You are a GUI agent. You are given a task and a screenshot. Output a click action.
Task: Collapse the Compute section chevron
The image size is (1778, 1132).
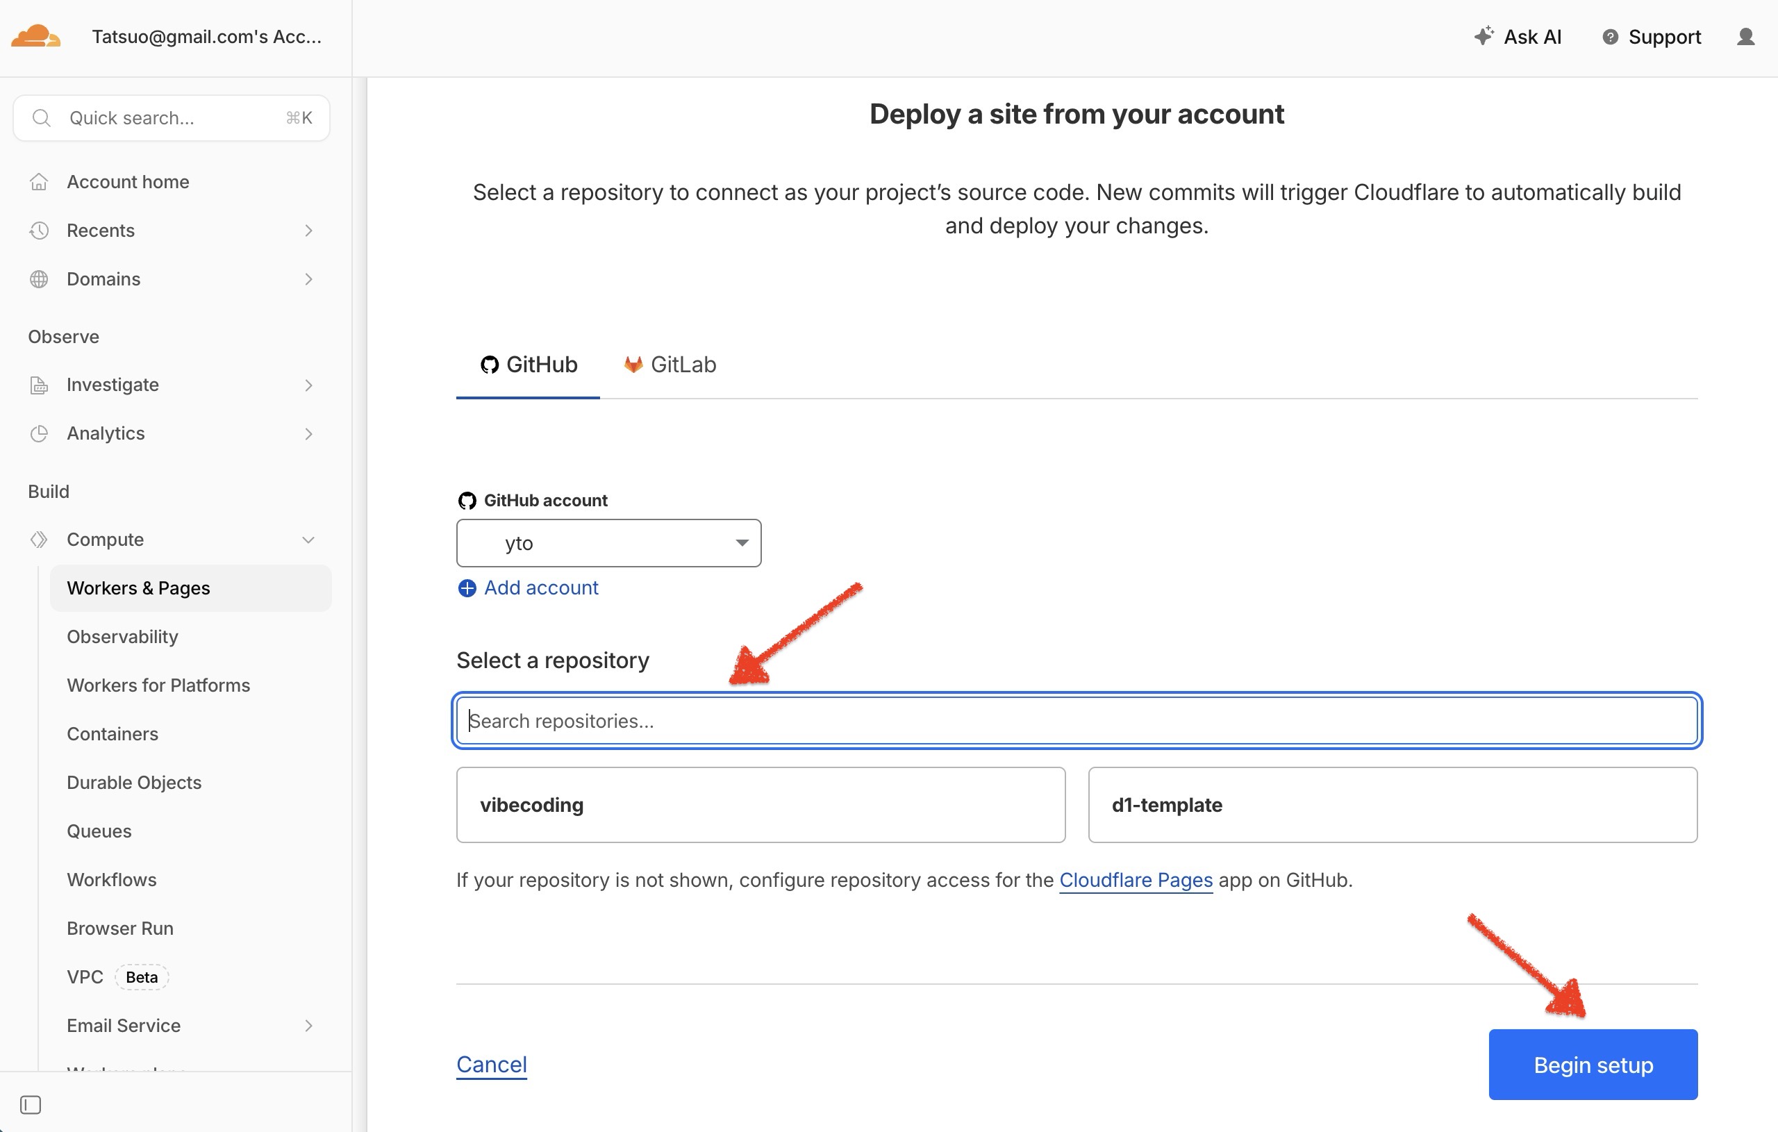(308, 540)
